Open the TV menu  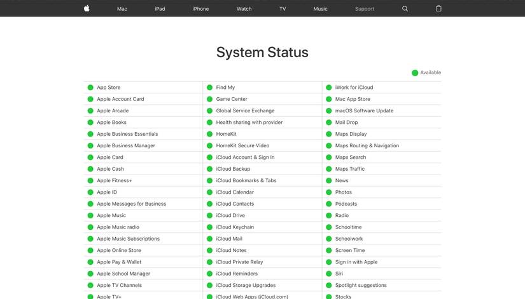tap(283, 9)
